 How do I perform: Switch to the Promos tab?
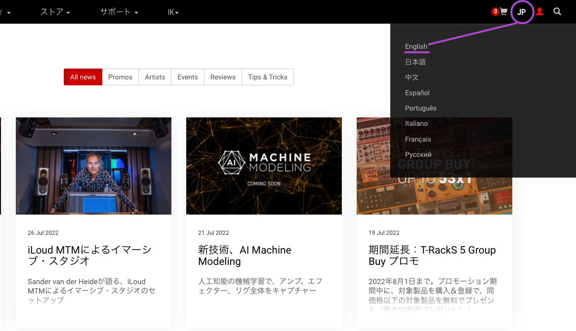tap(121, 77)
